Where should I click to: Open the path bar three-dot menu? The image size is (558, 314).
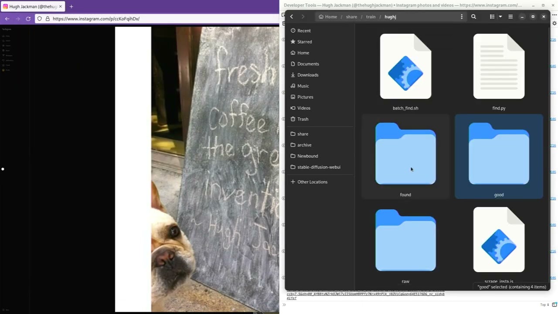coord(462,17)
